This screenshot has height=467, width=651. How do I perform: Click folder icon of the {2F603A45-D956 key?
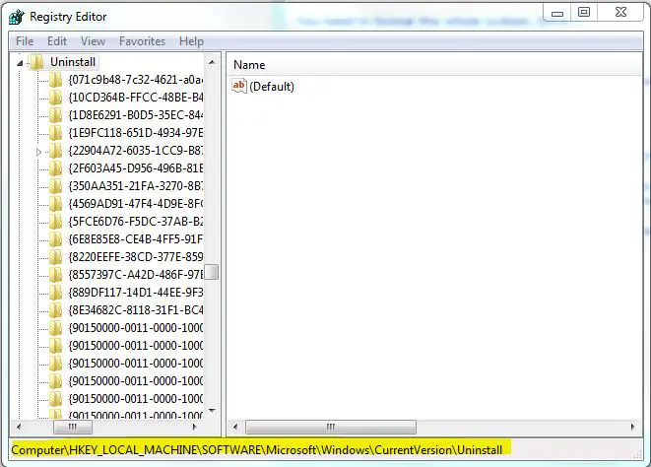coord(55,168)
